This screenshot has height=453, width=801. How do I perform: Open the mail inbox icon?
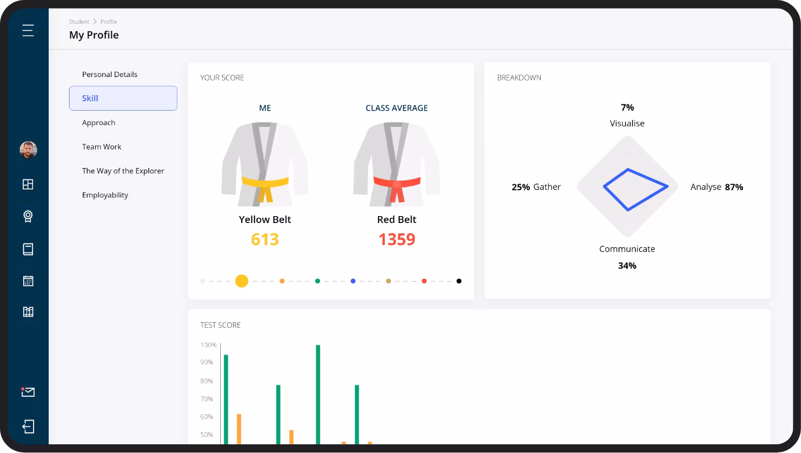(x=28, y=392)
